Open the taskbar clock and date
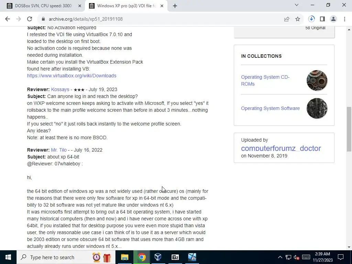The width and height of the screenshot is (352, 264). tap(322, 257)
